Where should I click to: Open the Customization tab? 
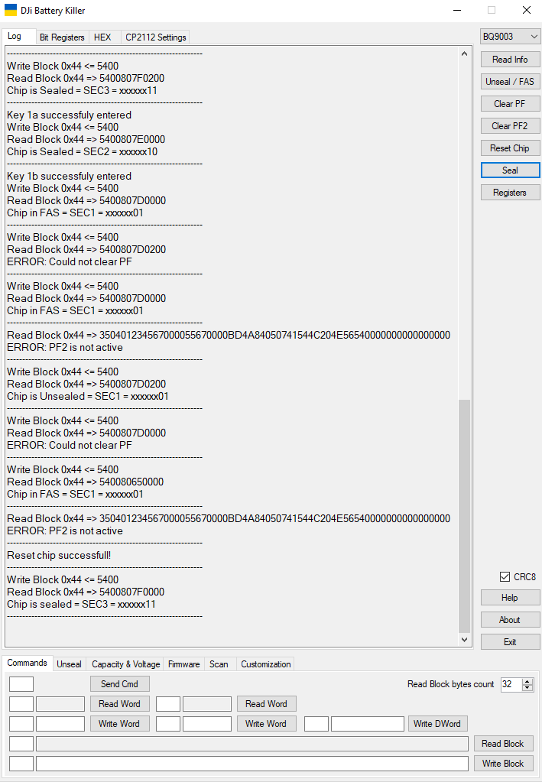[265, 664]
